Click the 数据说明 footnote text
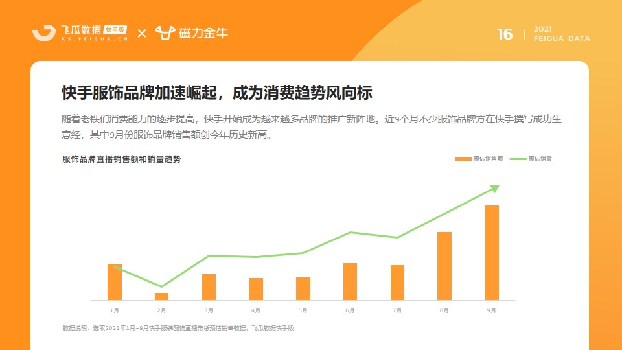The image size is (622, 350). click(178, 328)
